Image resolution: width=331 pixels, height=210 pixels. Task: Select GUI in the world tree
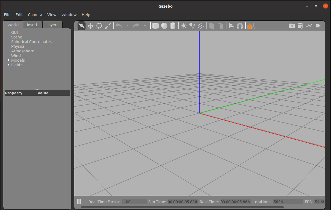click(14, 32)
